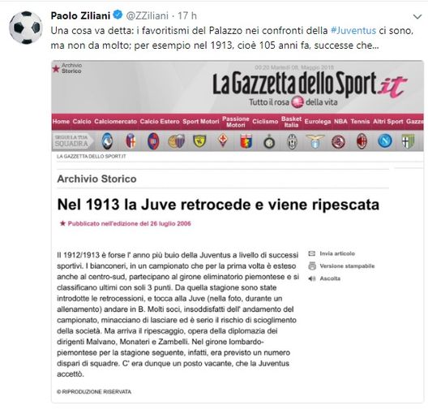Open the #Juventus hashtag link

tap(353, 30)
